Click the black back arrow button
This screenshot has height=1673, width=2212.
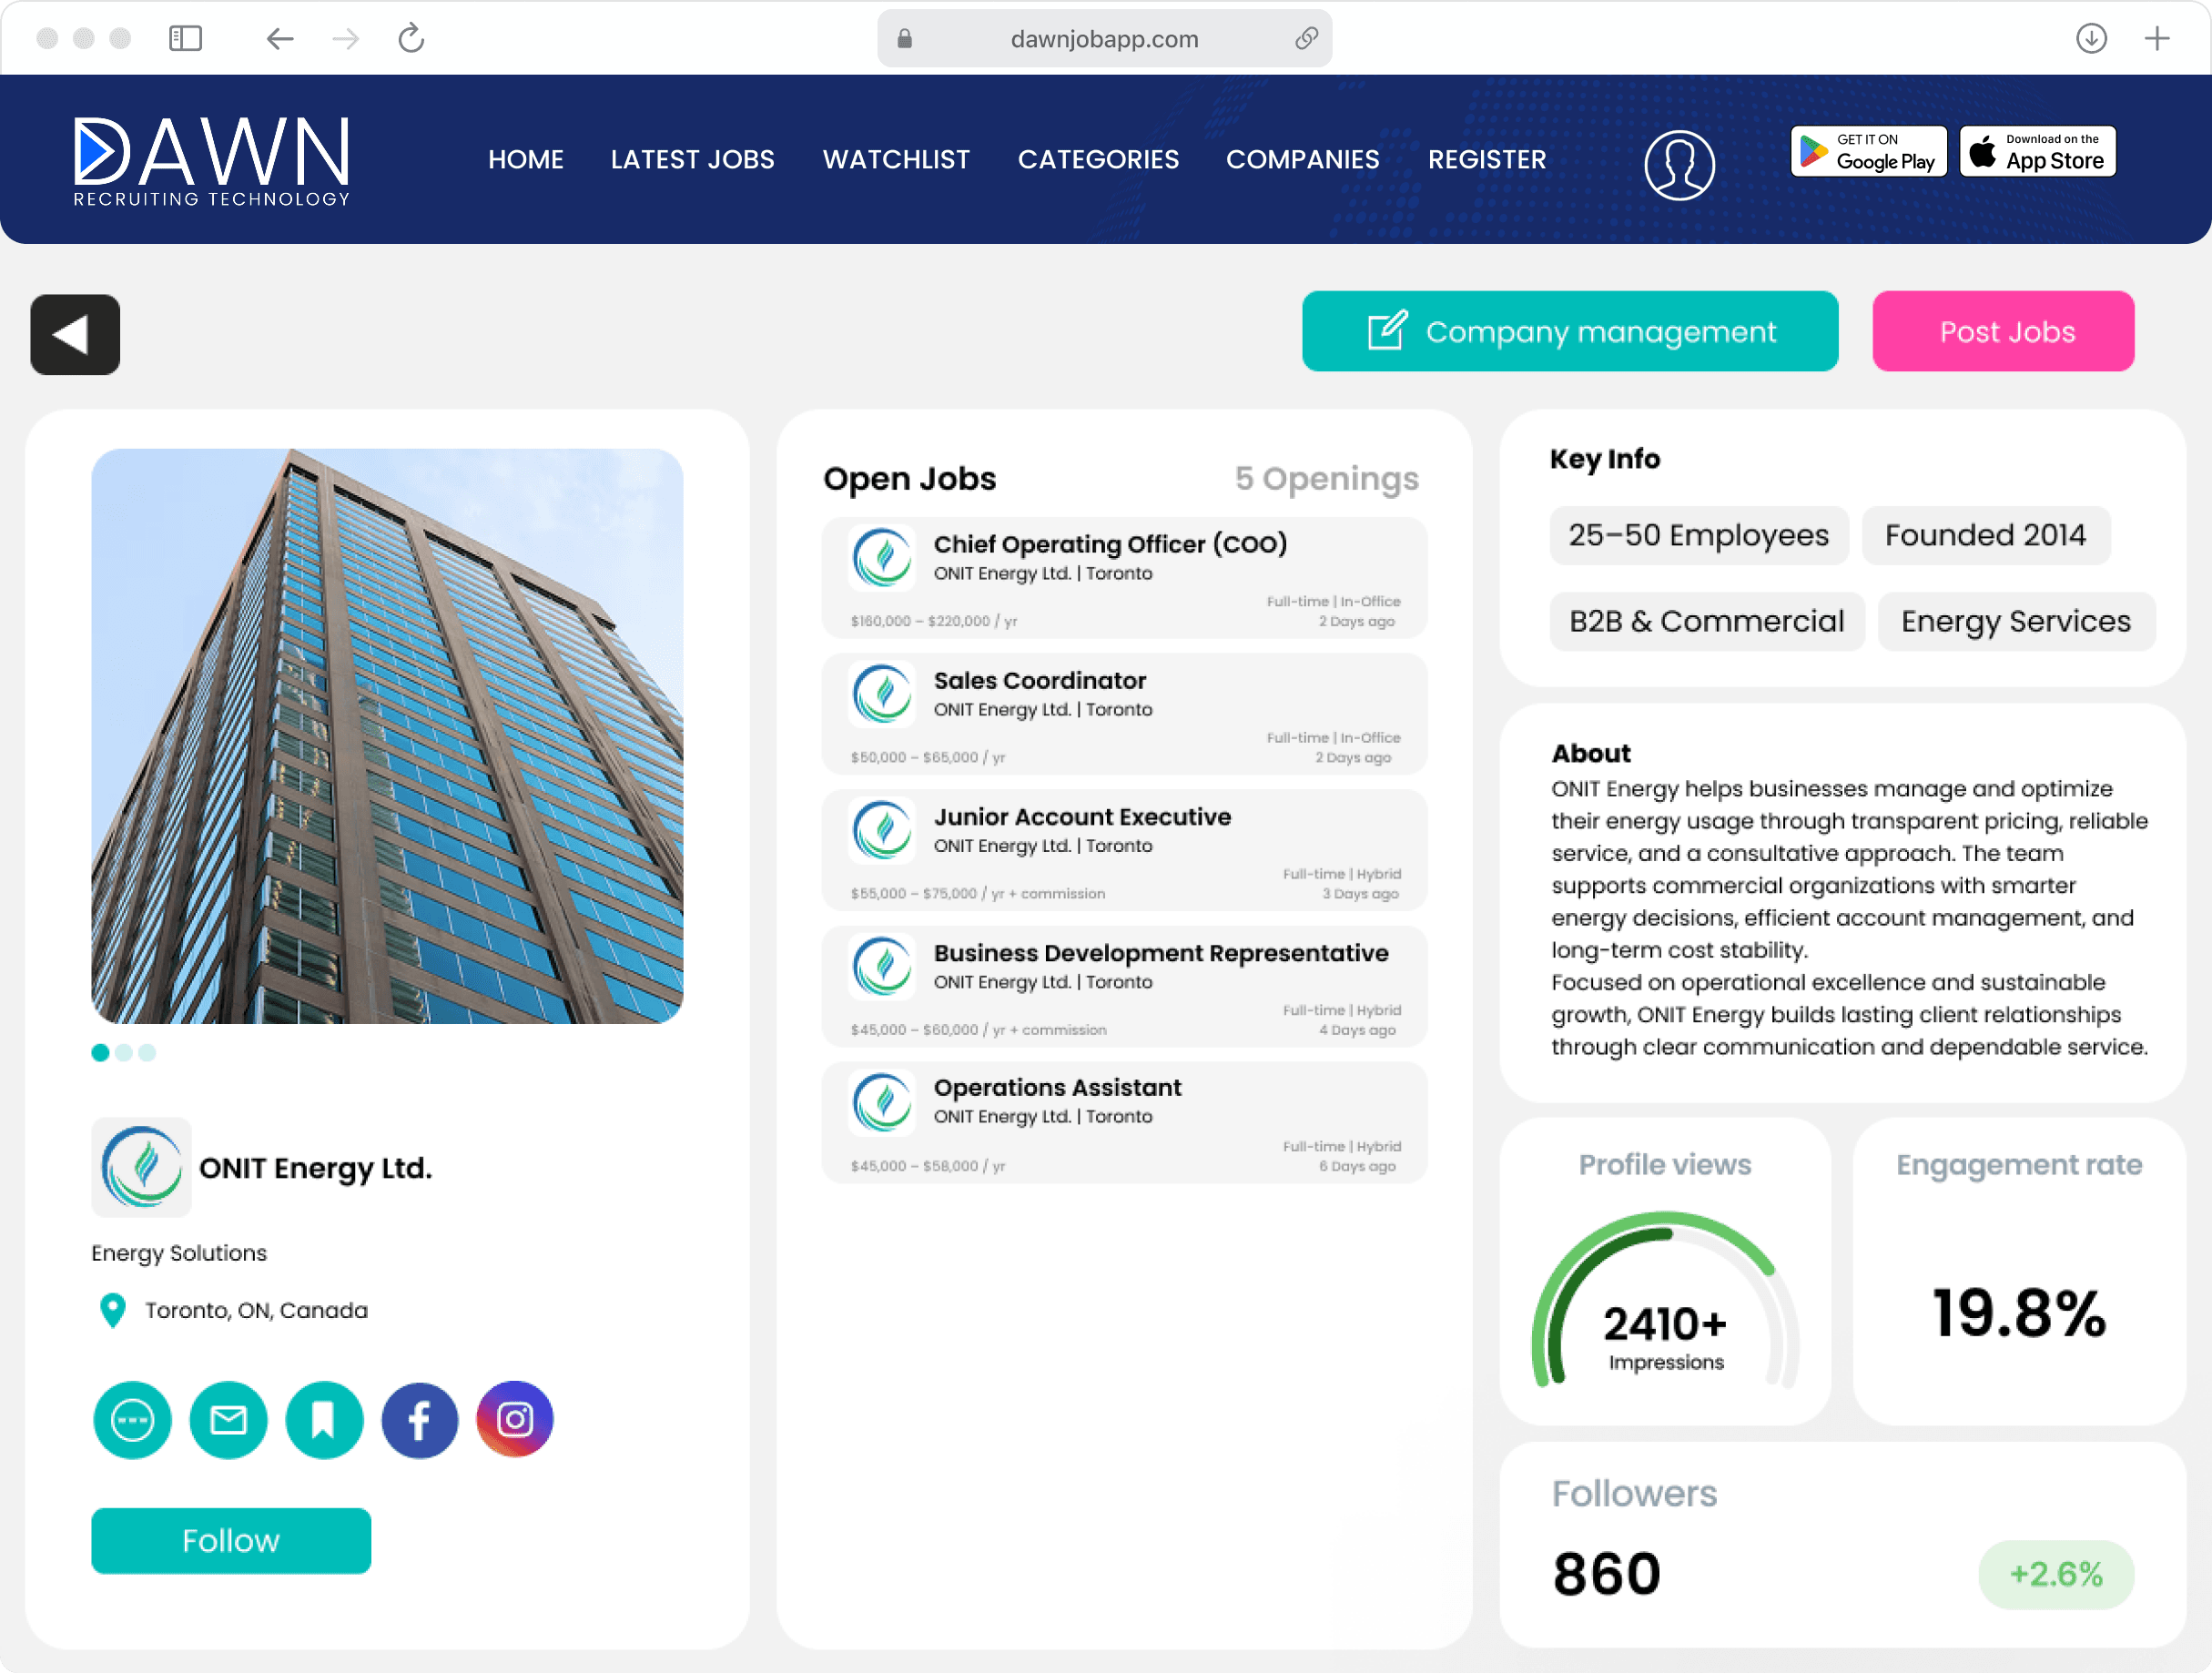(75, 334)
